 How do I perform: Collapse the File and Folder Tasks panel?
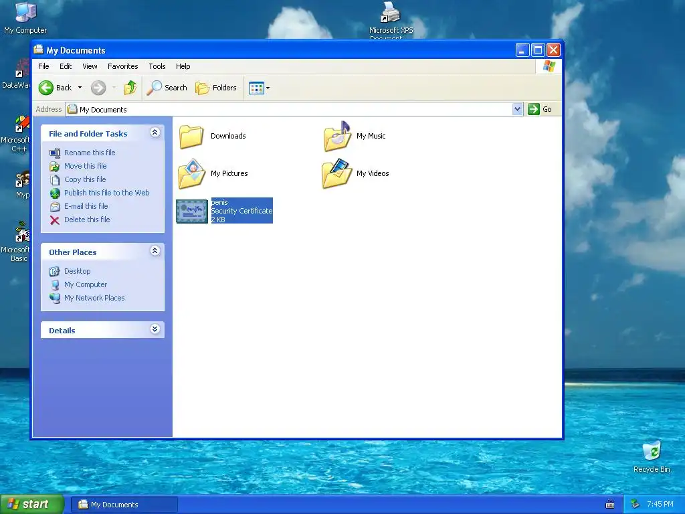155,133
